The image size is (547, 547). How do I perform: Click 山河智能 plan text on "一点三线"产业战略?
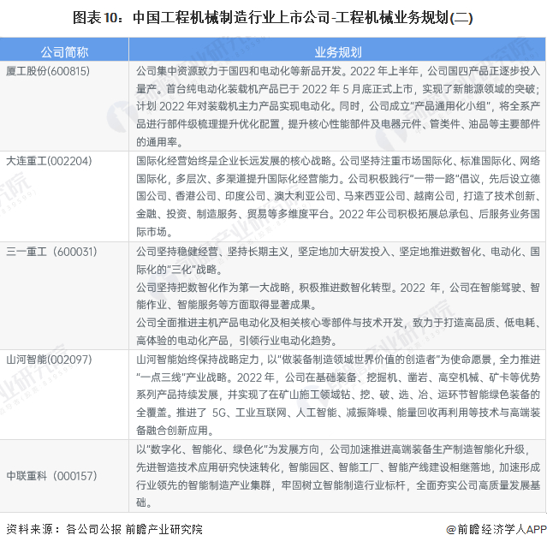(337, 395)
